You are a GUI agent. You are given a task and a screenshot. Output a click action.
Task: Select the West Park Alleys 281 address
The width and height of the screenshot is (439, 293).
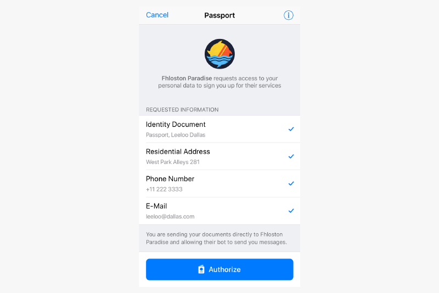point(173,162)
